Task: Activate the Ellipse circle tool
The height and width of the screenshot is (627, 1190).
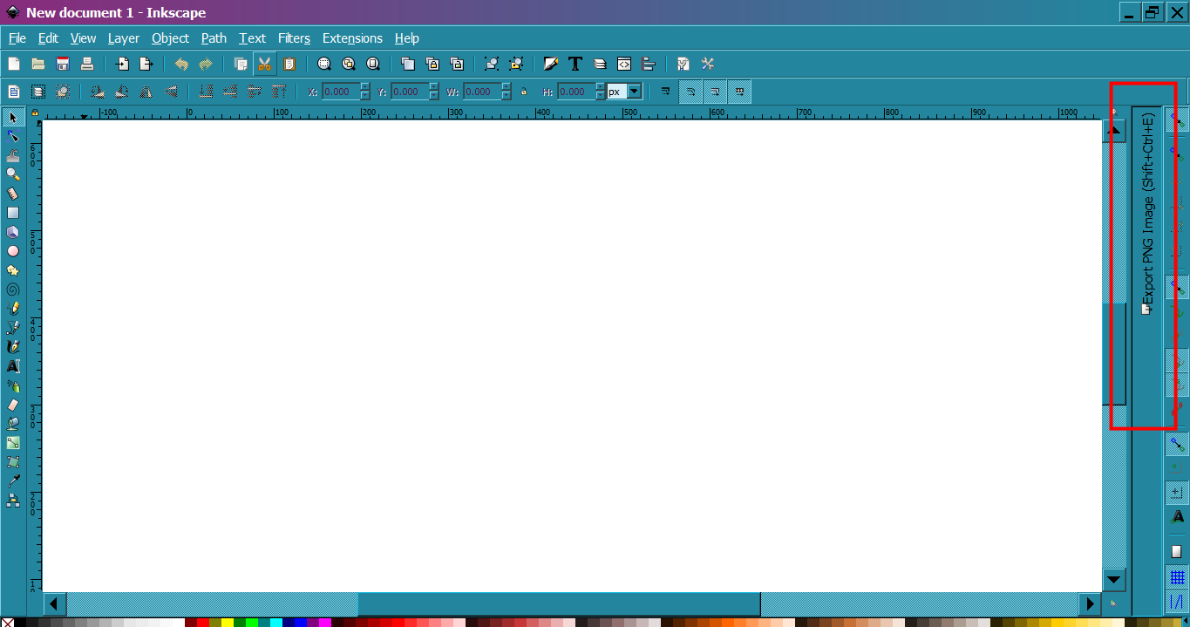Action: point(13,251)
